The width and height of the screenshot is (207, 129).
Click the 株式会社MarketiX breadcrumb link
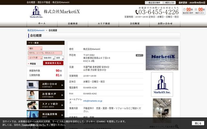tap(36, 30)
